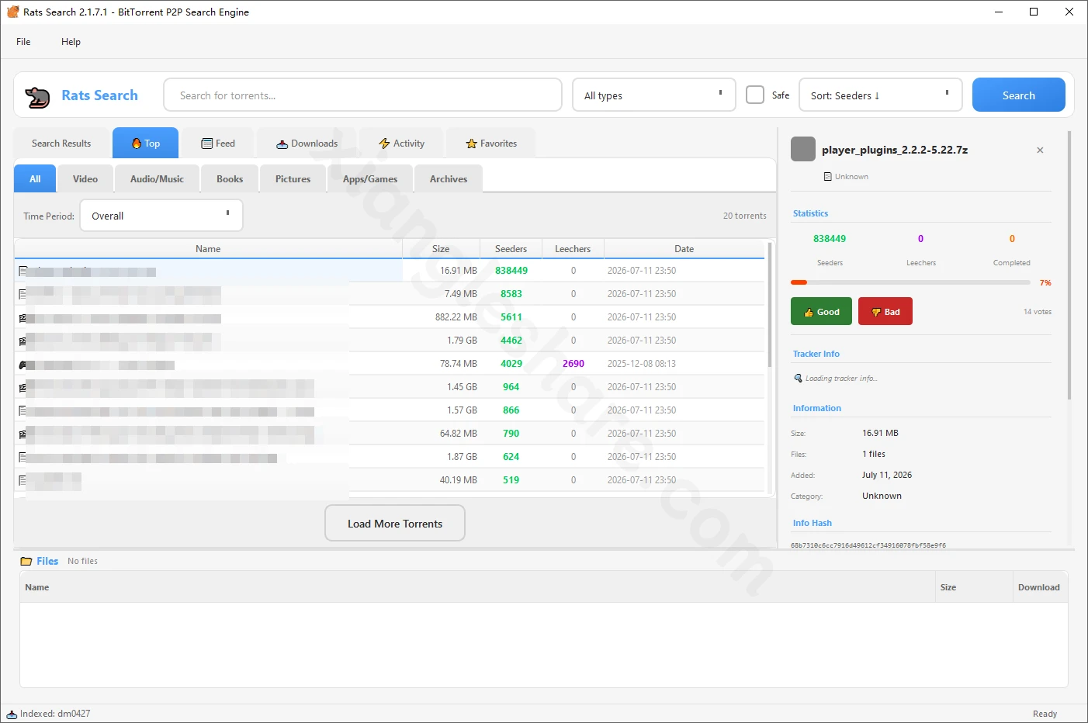This screenshot has width=1088, height=723.
Task: Select the Pictures category tab
Action: [x=293, y=178]
